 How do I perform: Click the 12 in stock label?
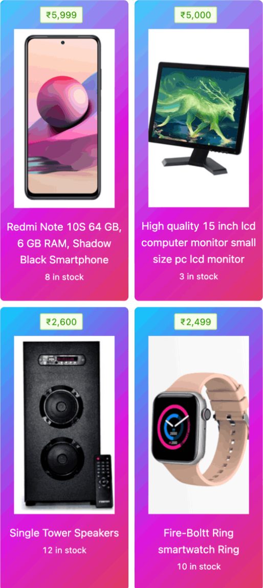pos(64,550)
